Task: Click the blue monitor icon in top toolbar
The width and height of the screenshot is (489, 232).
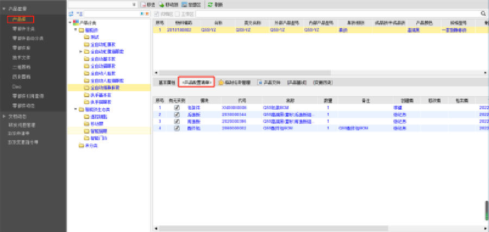Action: [184, 4]
